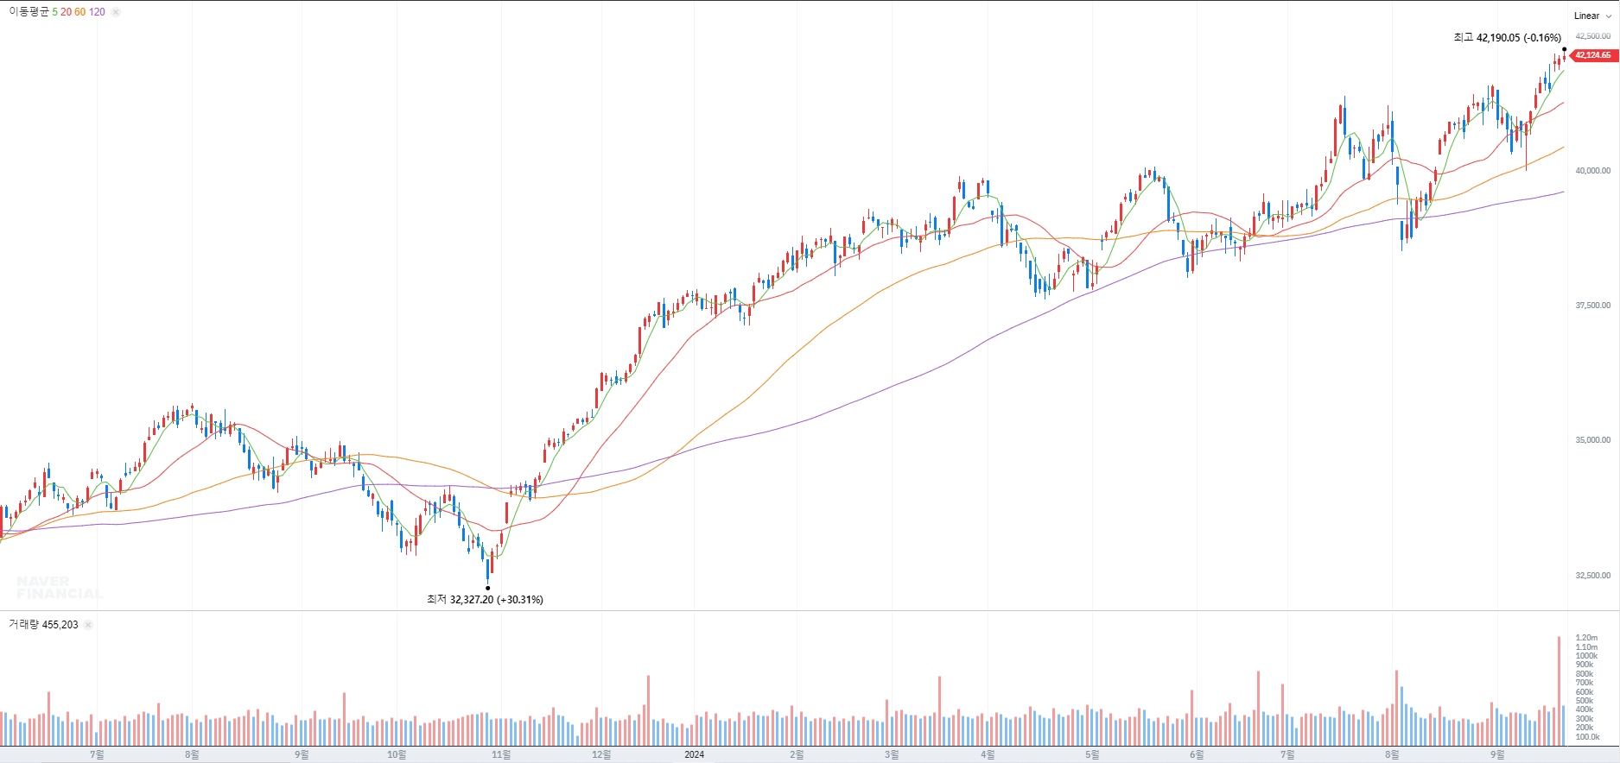The height and width of the screenshot is (763, 1620).
Task: Click the 2024 year label on time axis
Action: [x=694, y=754]
